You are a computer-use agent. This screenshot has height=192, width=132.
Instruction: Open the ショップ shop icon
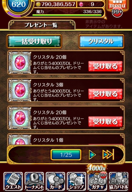click(x=76, y=181)
